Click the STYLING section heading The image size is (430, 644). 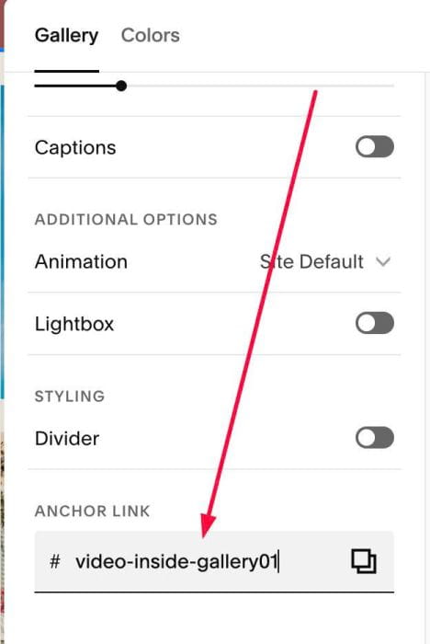pyautogui.click(x=70, y=397)
